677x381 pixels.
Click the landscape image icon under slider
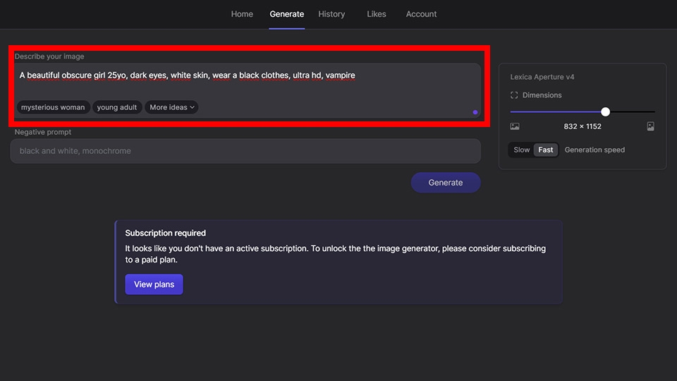pos(515,126)
